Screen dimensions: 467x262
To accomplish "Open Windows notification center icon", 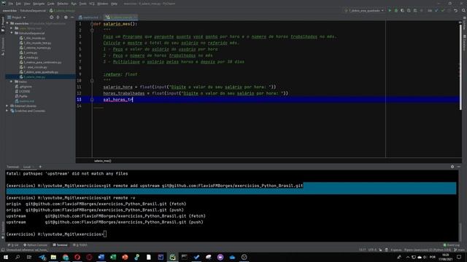I will pos(459,257).
